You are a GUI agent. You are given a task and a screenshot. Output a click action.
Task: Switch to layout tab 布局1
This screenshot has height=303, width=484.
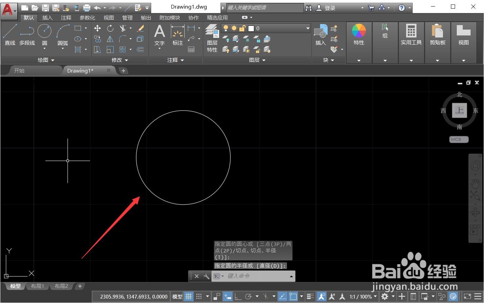pos(38,286)
